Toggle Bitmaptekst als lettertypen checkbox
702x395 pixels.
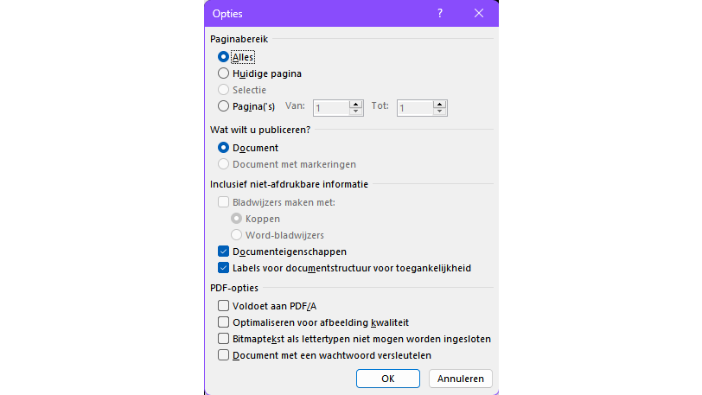224,338
